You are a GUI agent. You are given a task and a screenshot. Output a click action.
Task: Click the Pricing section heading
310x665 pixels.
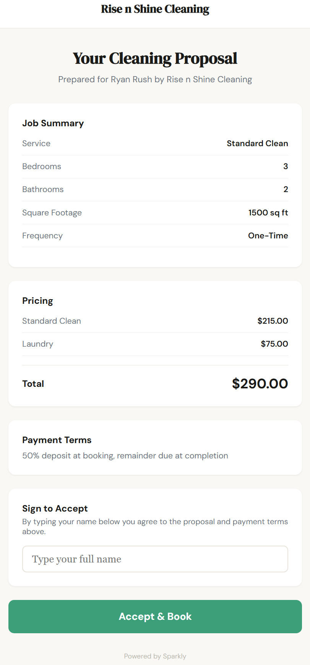click(x=37, y=301)
